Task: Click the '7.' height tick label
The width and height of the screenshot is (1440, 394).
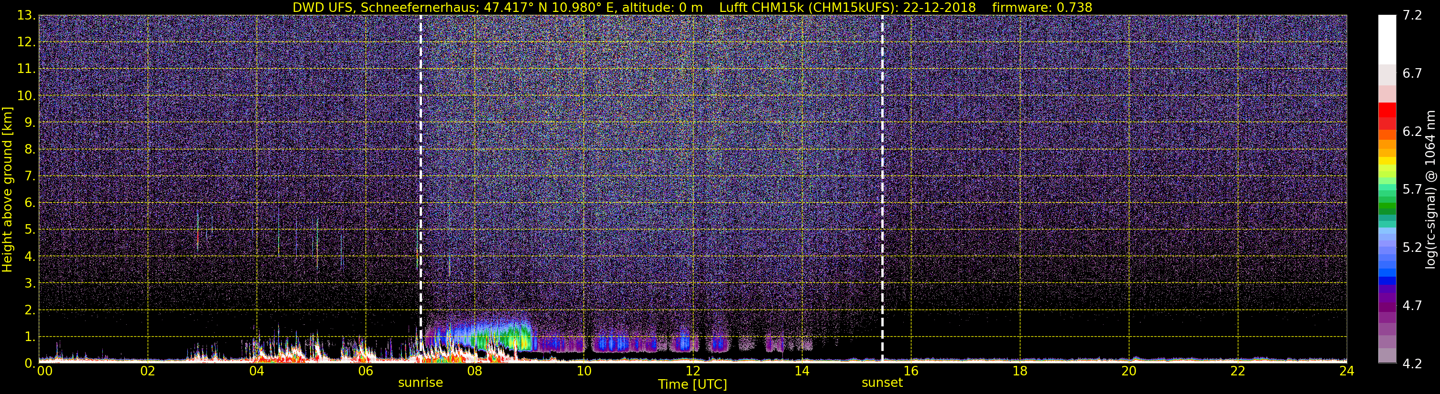Action: click(x=30, y=176)
